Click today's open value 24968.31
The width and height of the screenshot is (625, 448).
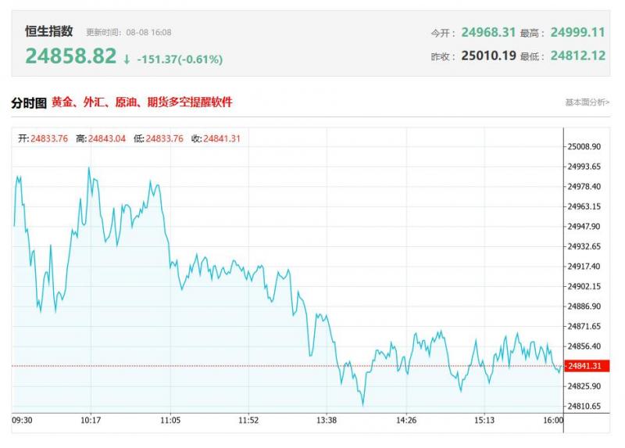488,32
